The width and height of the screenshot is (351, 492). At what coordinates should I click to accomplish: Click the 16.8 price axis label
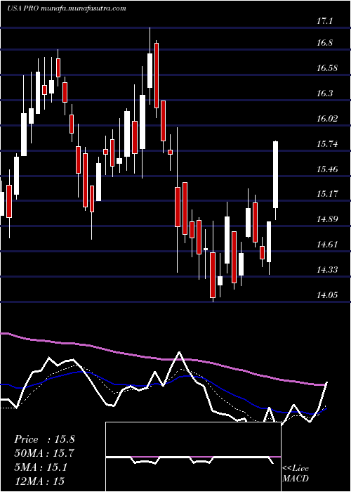click(x=325, y=43)
